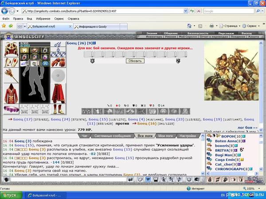Image resolution: width=266 pixels, height=199 pixels.
Task: Click the walking man icon in the chat bar
Action: pos(164,180)
